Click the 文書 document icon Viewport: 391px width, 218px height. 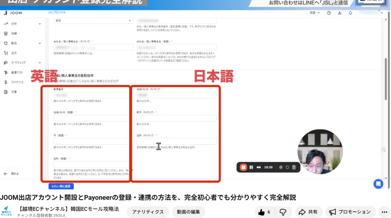(6, 92)
